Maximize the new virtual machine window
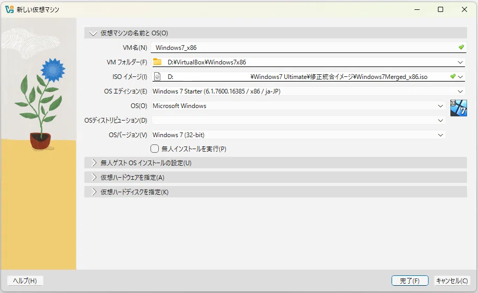 pos(441,9)
